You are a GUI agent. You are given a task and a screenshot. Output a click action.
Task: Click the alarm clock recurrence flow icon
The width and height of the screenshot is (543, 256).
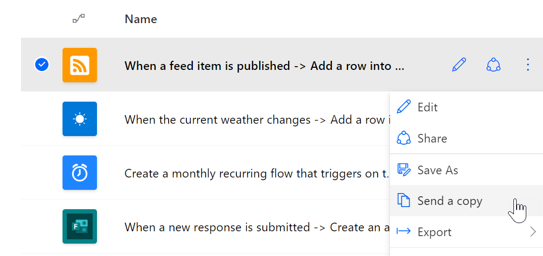pyautogui.click(x=80, y=173)
